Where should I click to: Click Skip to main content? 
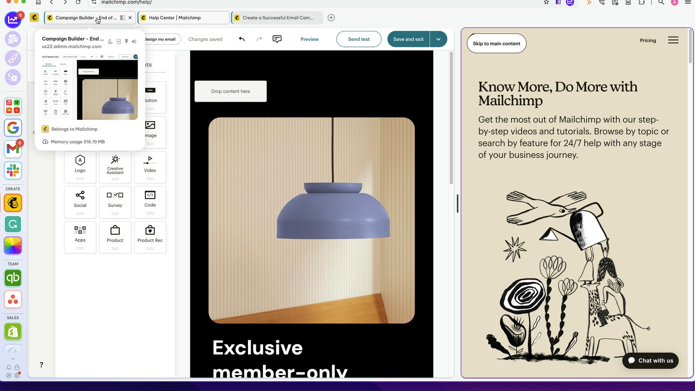click(x=496, y=43)
